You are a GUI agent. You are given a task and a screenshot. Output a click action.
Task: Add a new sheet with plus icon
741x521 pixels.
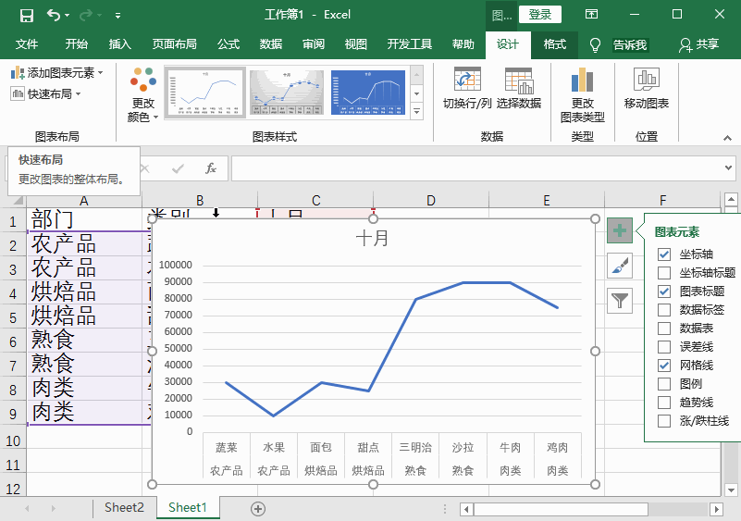tap(258, 508)
